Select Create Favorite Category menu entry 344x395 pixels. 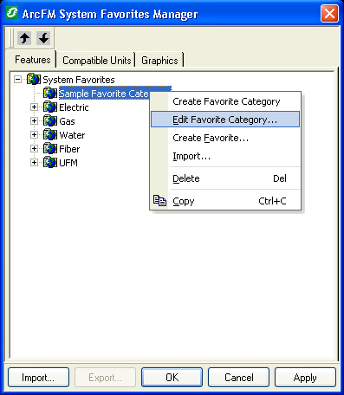click(225, 101)
